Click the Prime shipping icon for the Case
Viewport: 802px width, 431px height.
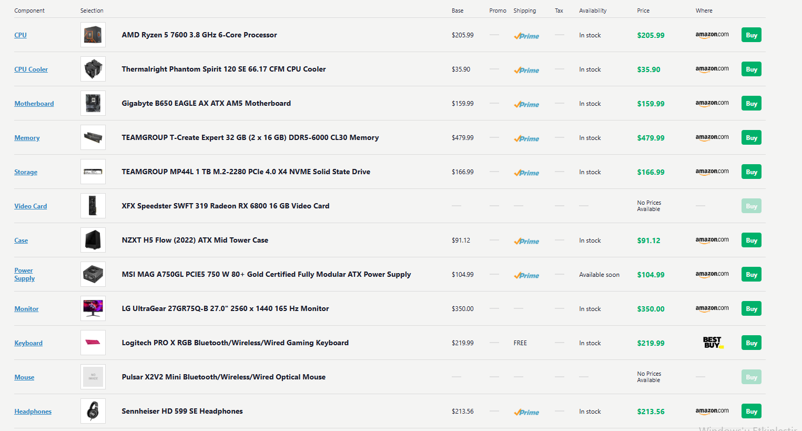click(x=526, y=241)
